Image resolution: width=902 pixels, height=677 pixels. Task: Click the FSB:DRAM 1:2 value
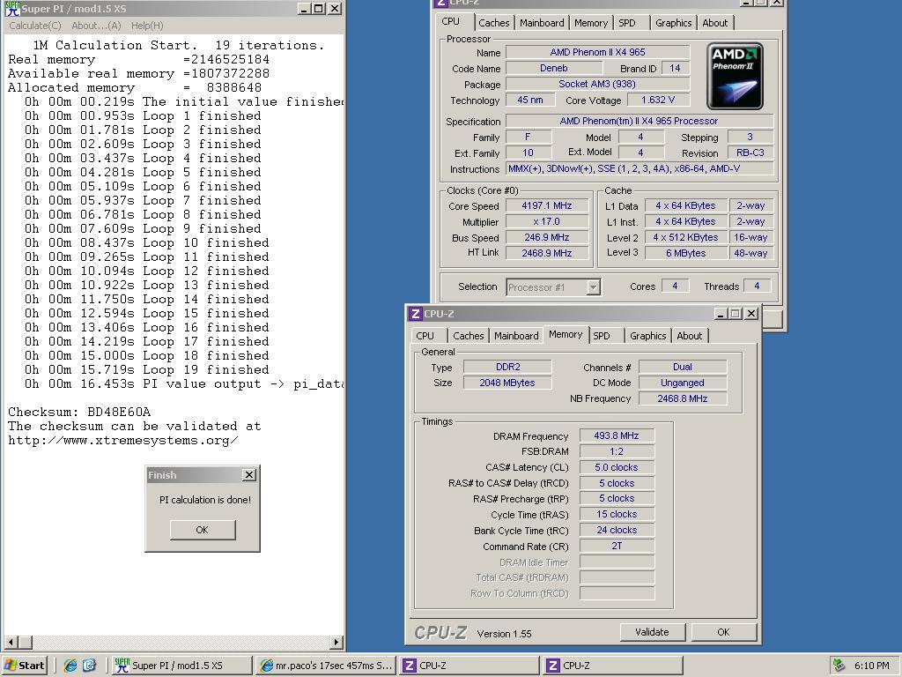pyautogui.click(x=617, y=451)
